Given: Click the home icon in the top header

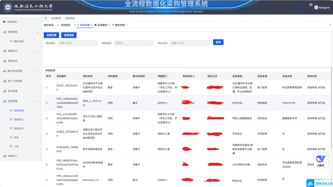Looking at the screenshot, I should (x=302, y=8).
